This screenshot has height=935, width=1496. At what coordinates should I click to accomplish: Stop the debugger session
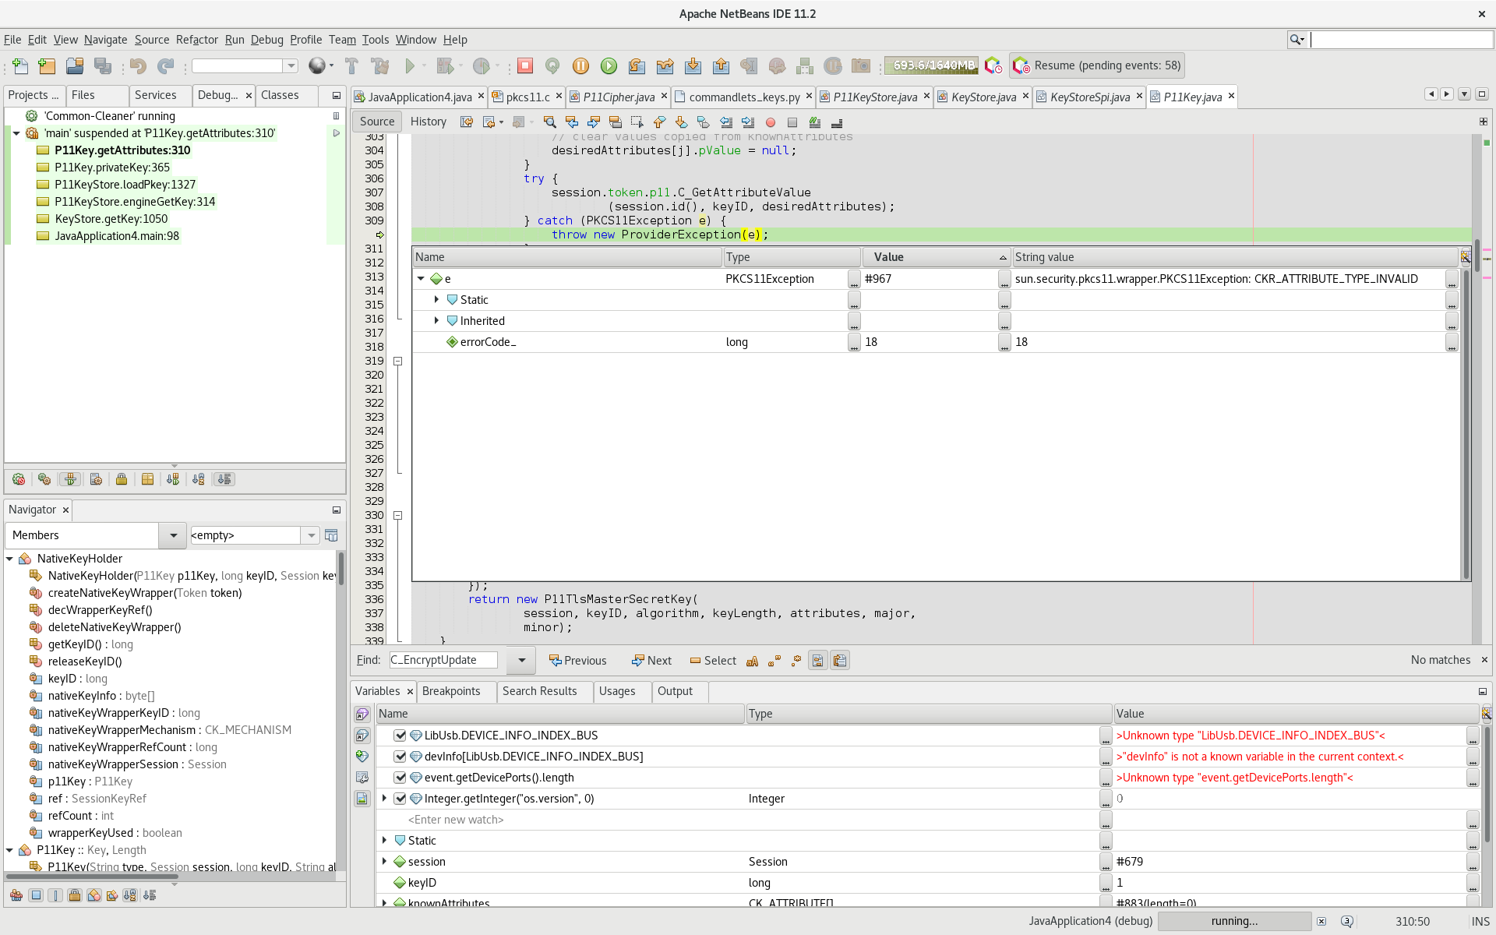point(526,65)
